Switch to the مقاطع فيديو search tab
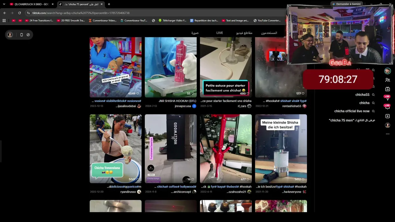Viewport: 395px width, 222px height. click(244, 33)
